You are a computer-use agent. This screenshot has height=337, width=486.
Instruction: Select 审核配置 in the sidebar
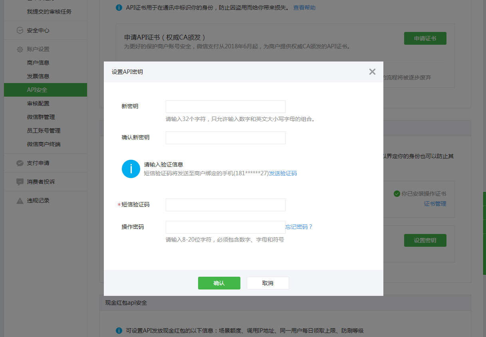pos(38,103)
